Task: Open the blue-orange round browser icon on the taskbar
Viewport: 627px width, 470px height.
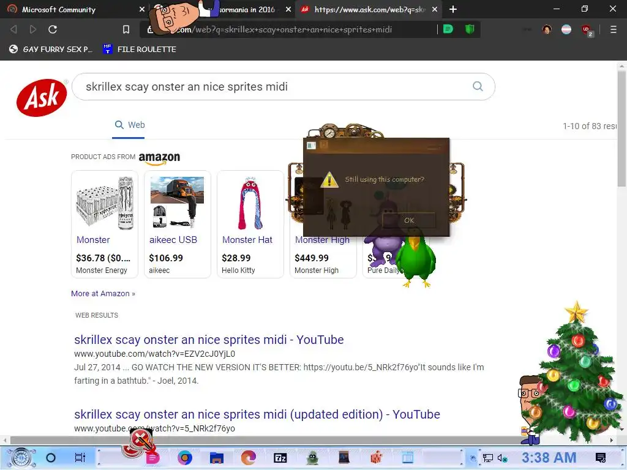Action: pos(185,458)
